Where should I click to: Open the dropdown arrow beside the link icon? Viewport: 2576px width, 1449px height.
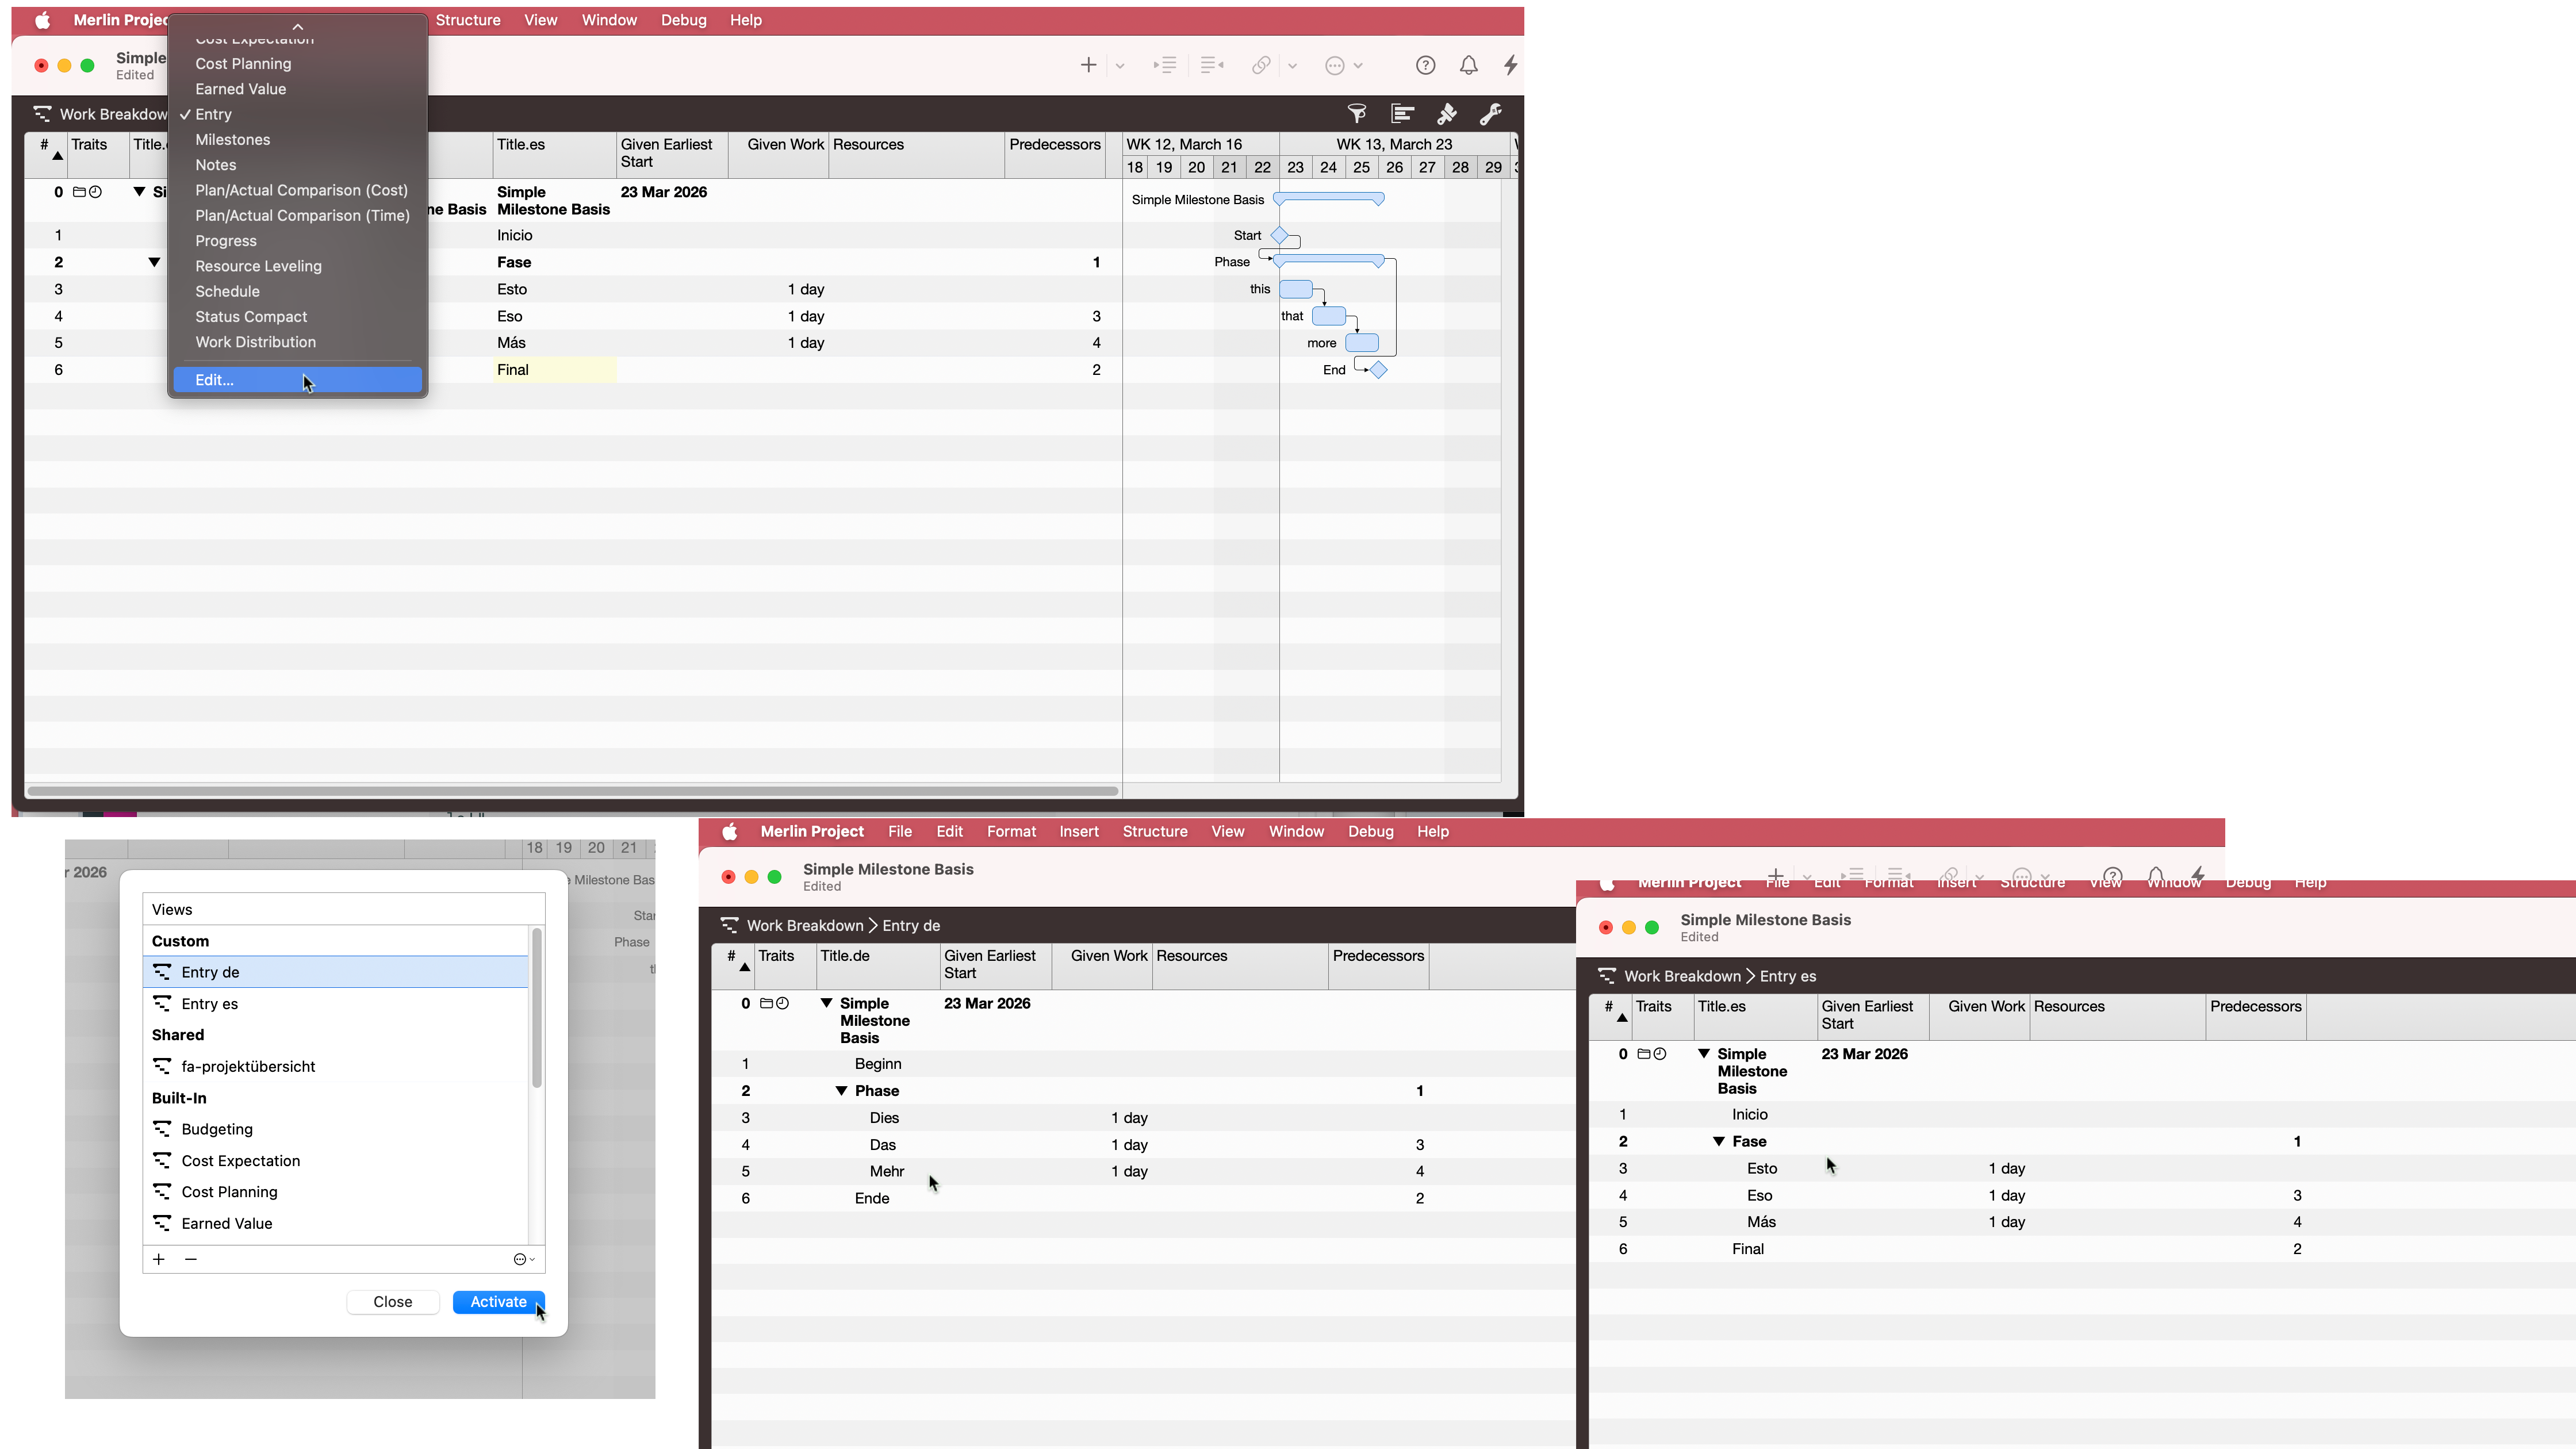pos(1292,66)
